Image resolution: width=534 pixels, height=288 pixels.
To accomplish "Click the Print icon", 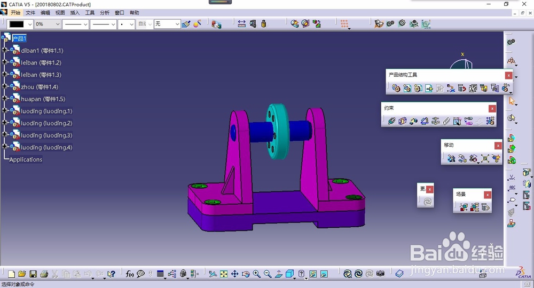I will [44, 274].
